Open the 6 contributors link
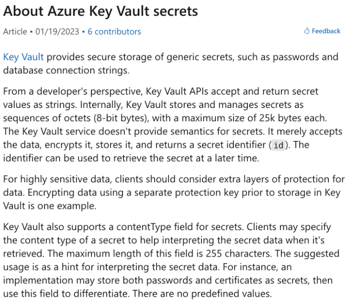The width and height of the screenshot is (356, 303). point(114,32)
